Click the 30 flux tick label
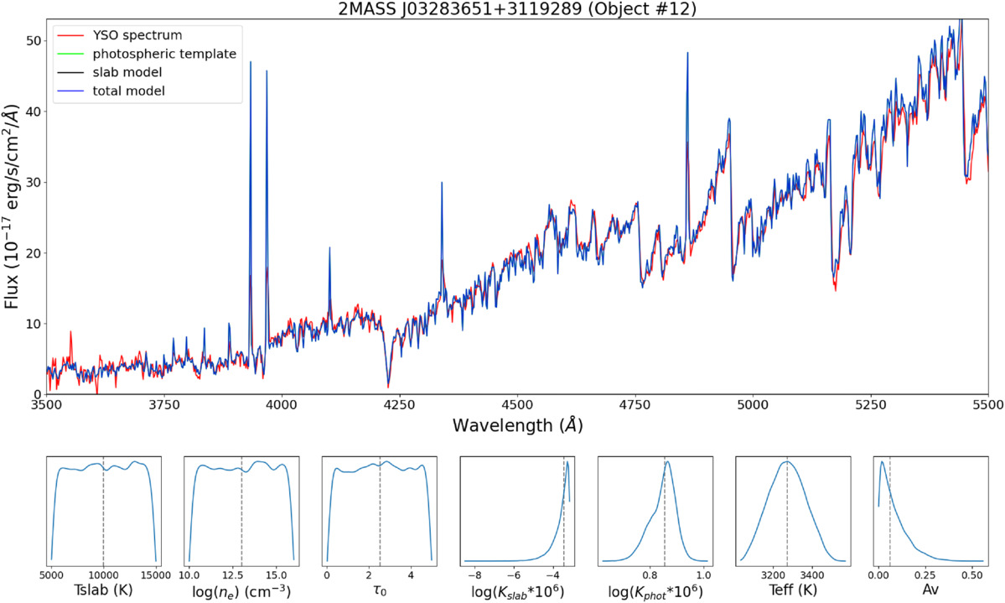 34,183
